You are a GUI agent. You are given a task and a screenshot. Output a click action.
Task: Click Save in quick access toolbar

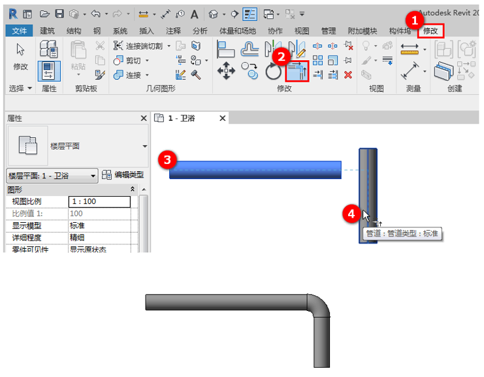coord(59,14)
